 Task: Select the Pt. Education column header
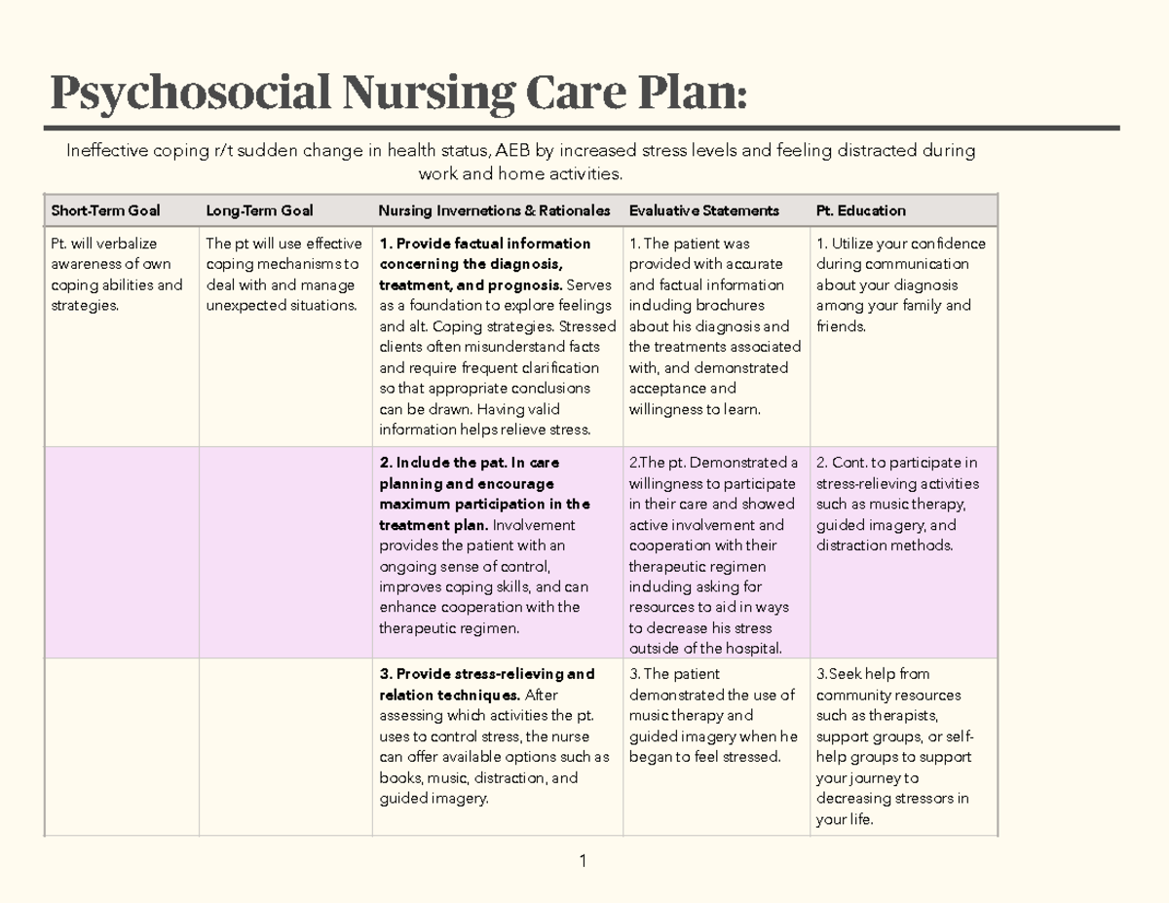[x=860, y=210]
